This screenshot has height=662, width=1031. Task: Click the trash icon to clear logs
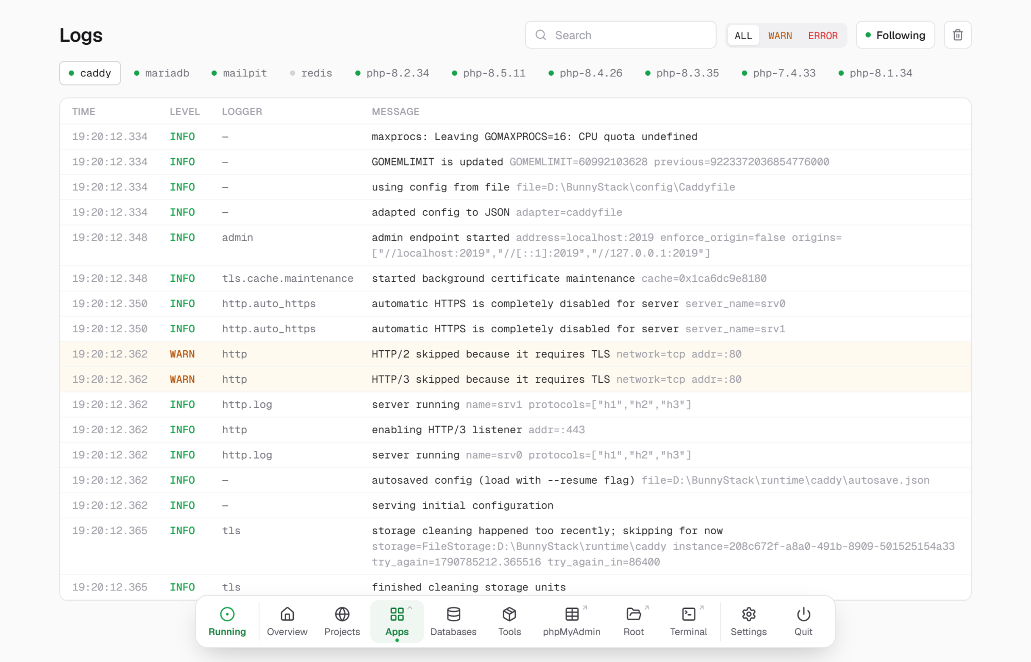957,35
